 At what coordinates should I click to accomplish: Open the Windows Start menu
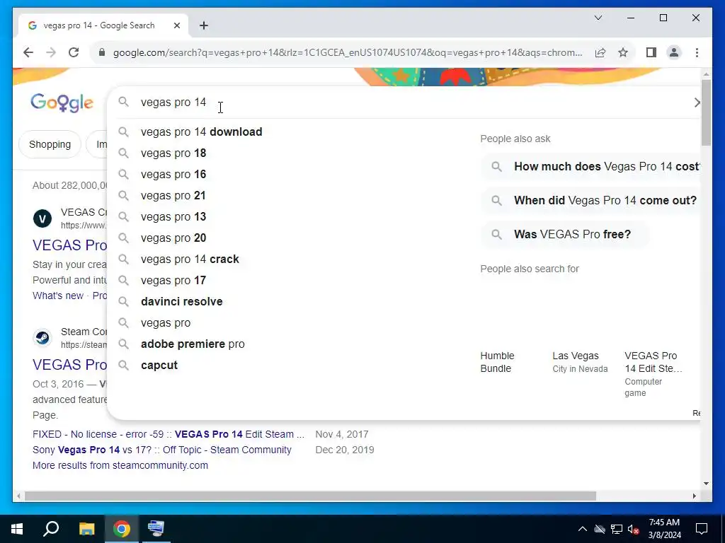tap(17, 529)
